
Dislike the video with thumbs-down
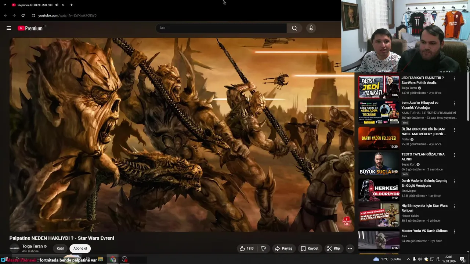pos(263,249)
